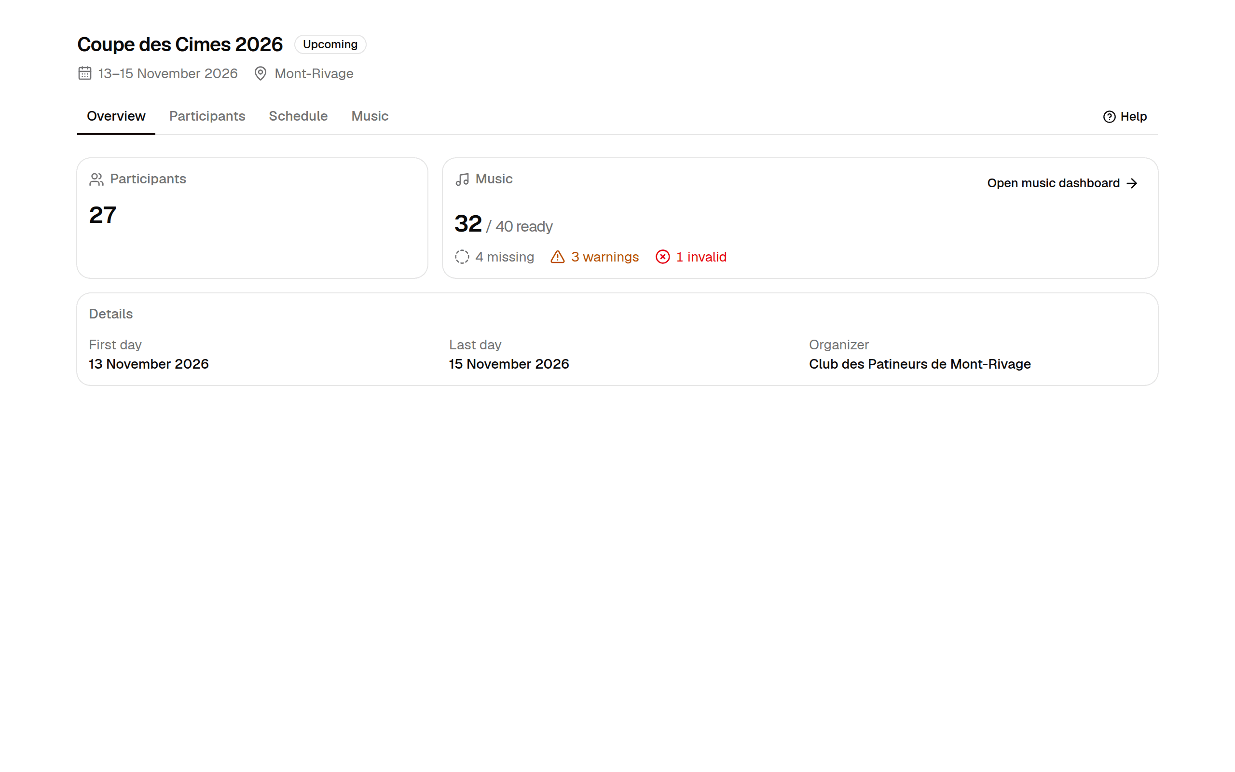1235x772 pixels.
Task: Click the Participants card people icon
Action: tap(96, 179)
